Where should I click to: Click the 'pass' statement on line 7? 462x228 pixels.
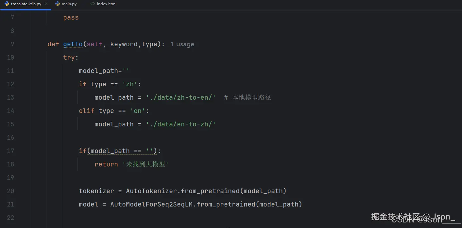coord(71,18)
